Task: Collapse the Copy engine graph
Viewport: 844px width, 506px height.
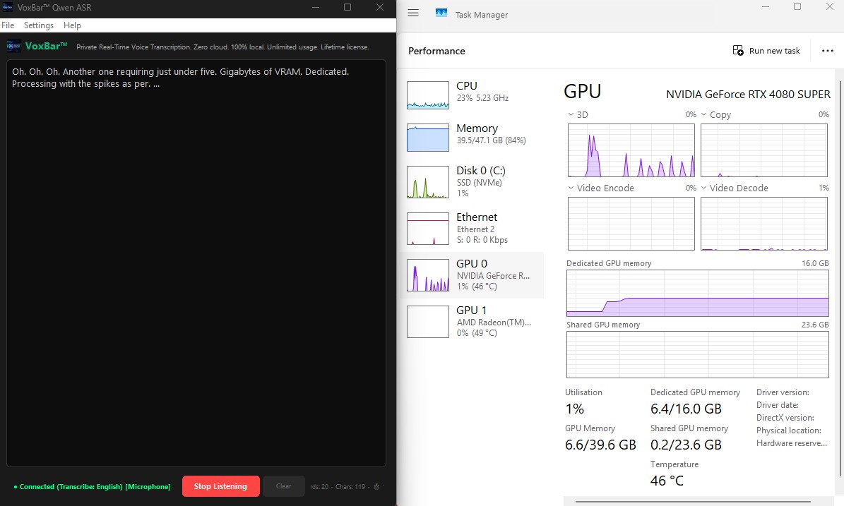Action: 704,114
